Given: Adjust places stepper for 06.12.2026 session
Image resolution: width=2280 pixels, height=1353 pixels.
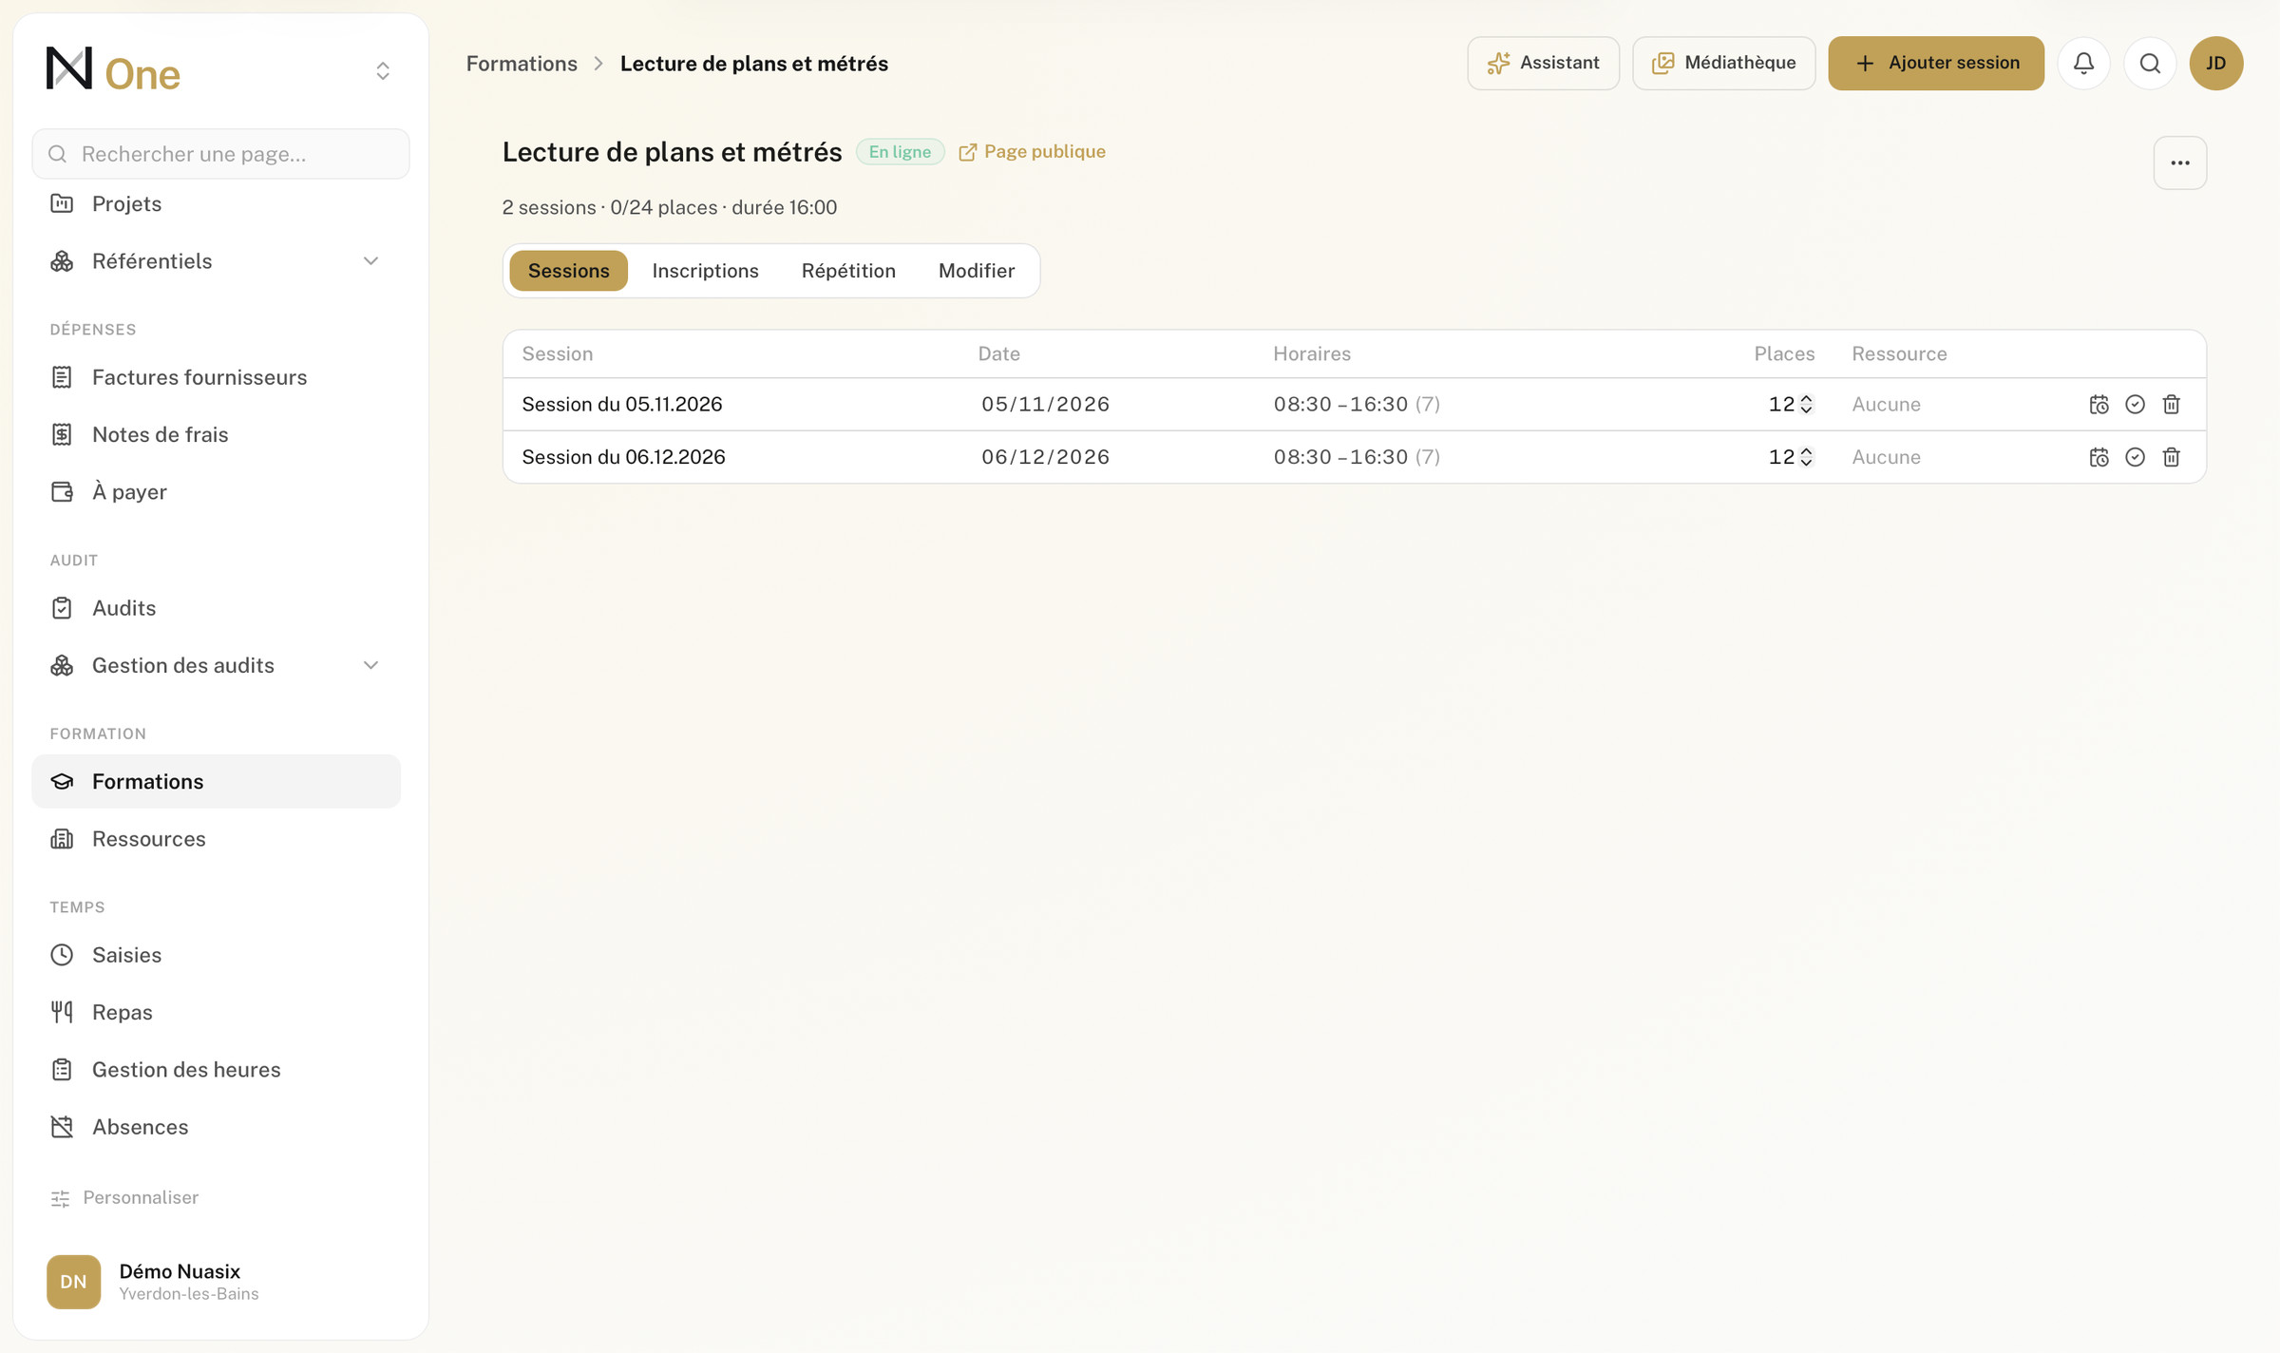Looking at the screenshot, I should click(1806, 457).
